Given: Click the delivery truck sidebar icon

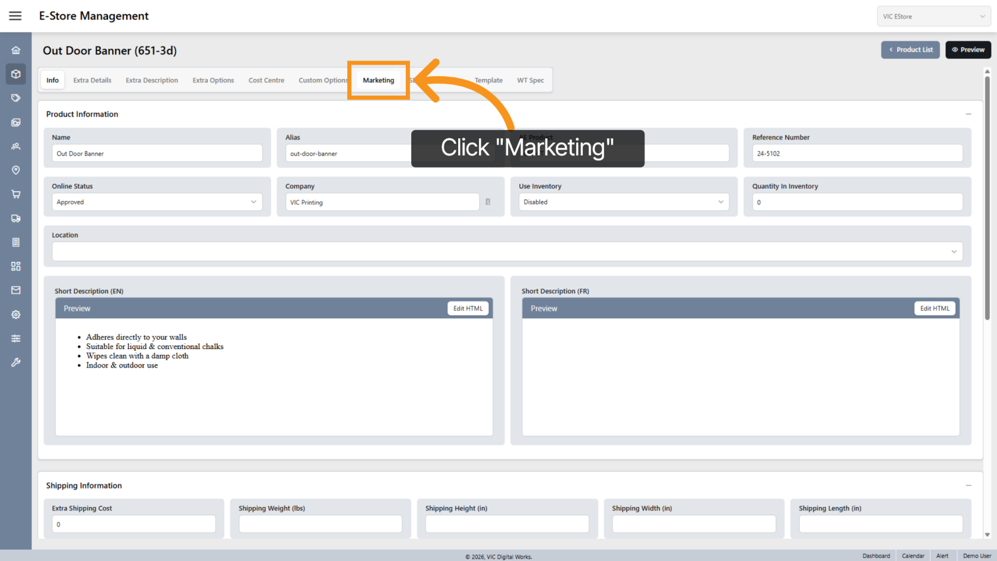Looking at the screenshot, I should click(x=16, y=218).
